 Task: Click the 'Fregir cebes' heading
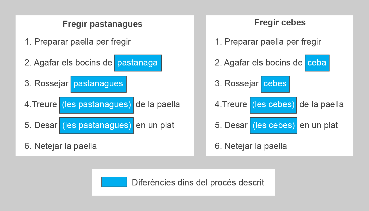(280, 22)
